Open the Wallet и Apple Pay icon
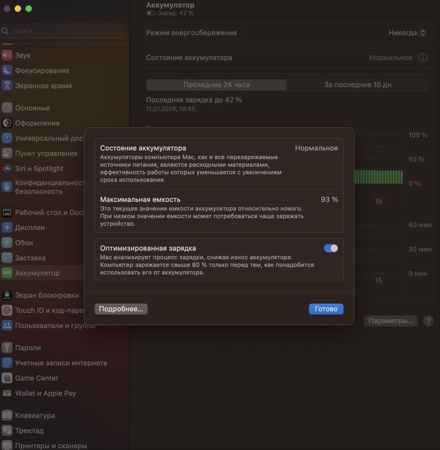440x450 pixels. (x=7, y=393)
